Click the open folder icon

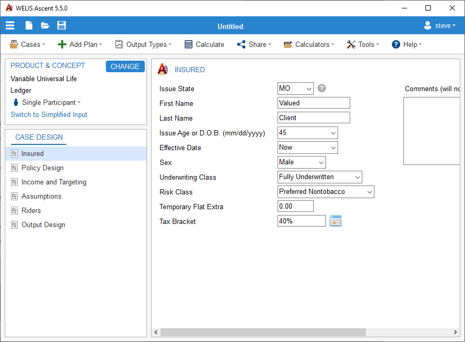pyautogui.click(x=45, y=26)
